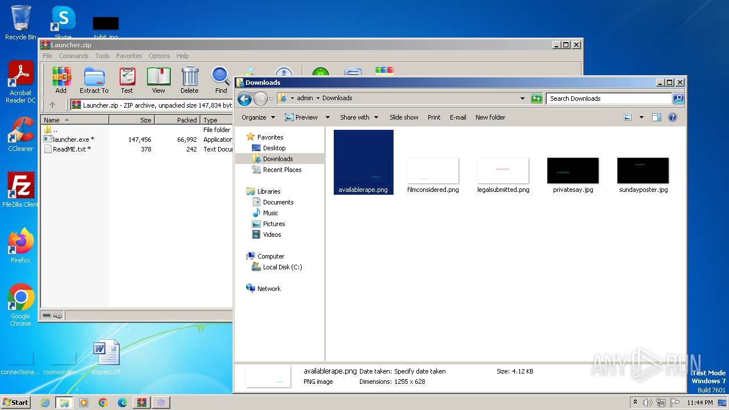Open WinRAR Commands menu
Image resolution: width=729 pixels, height=410 pixels.
coord(73,56)
